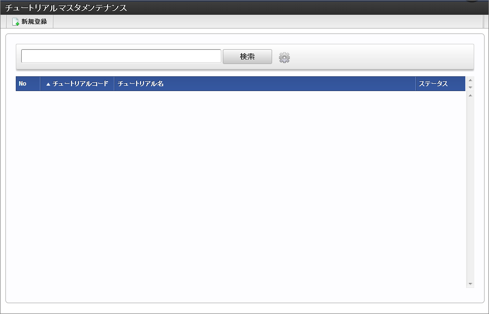The height and width of the screenshot is (314, 489).
Task: Click the 新規登録 toolbar label
Action: coord(35,22)
